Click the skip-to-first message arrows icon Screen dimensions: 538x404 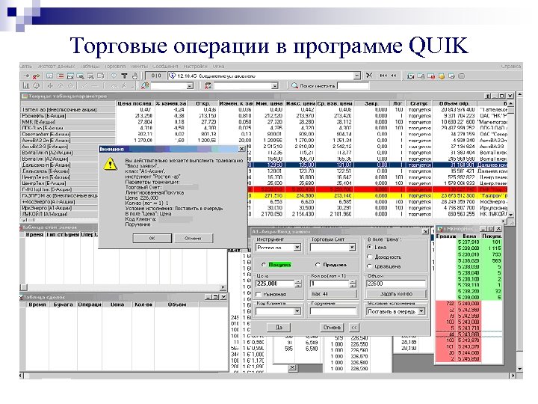[383, 76]
